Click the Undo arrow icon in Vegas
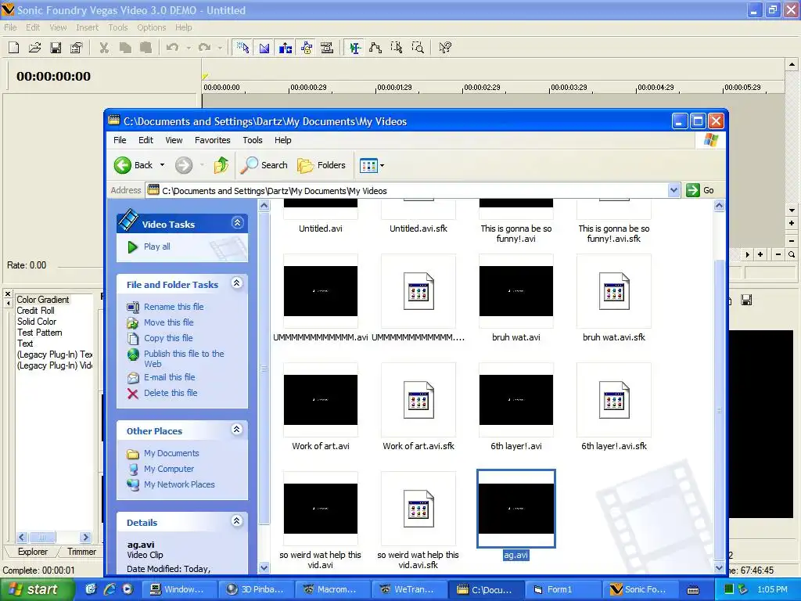 173,48
